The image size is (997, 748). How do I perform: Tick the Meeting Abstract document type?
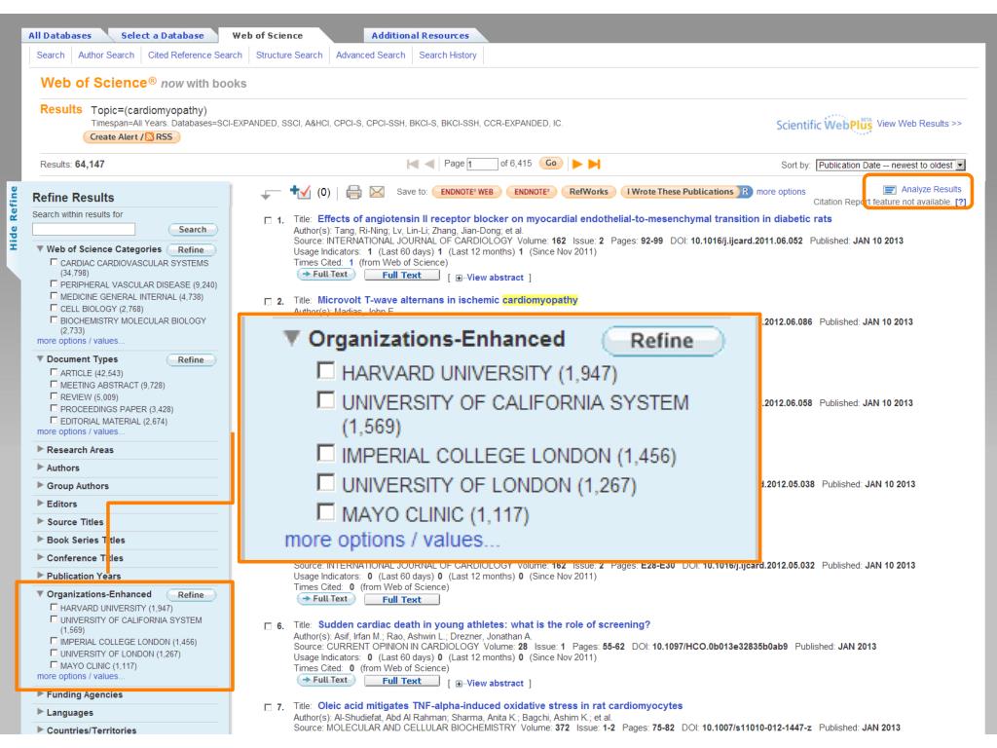coord(55,384)
